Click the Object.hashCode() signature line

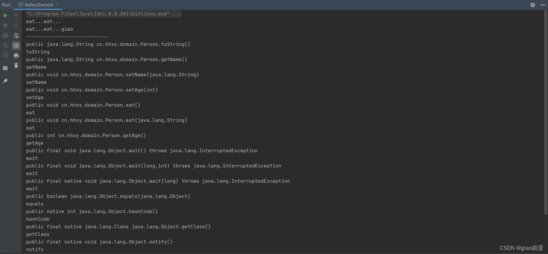pyautogui.click(x=92, y=211)
